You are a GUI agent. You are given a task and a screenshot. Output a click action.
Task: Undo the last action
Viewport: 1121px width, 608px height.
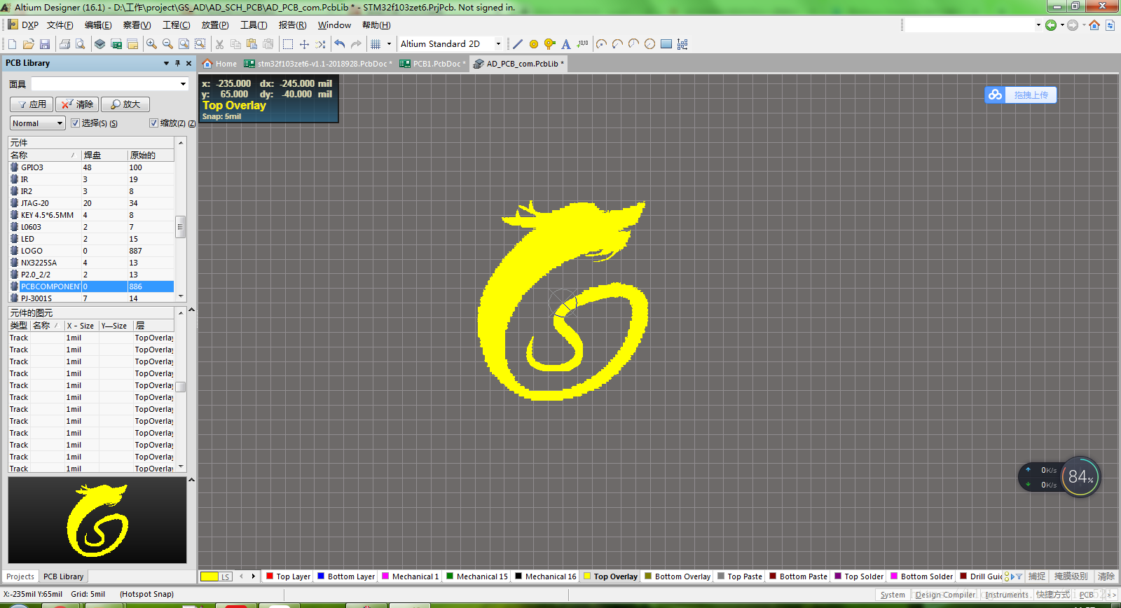pos(340,44)
